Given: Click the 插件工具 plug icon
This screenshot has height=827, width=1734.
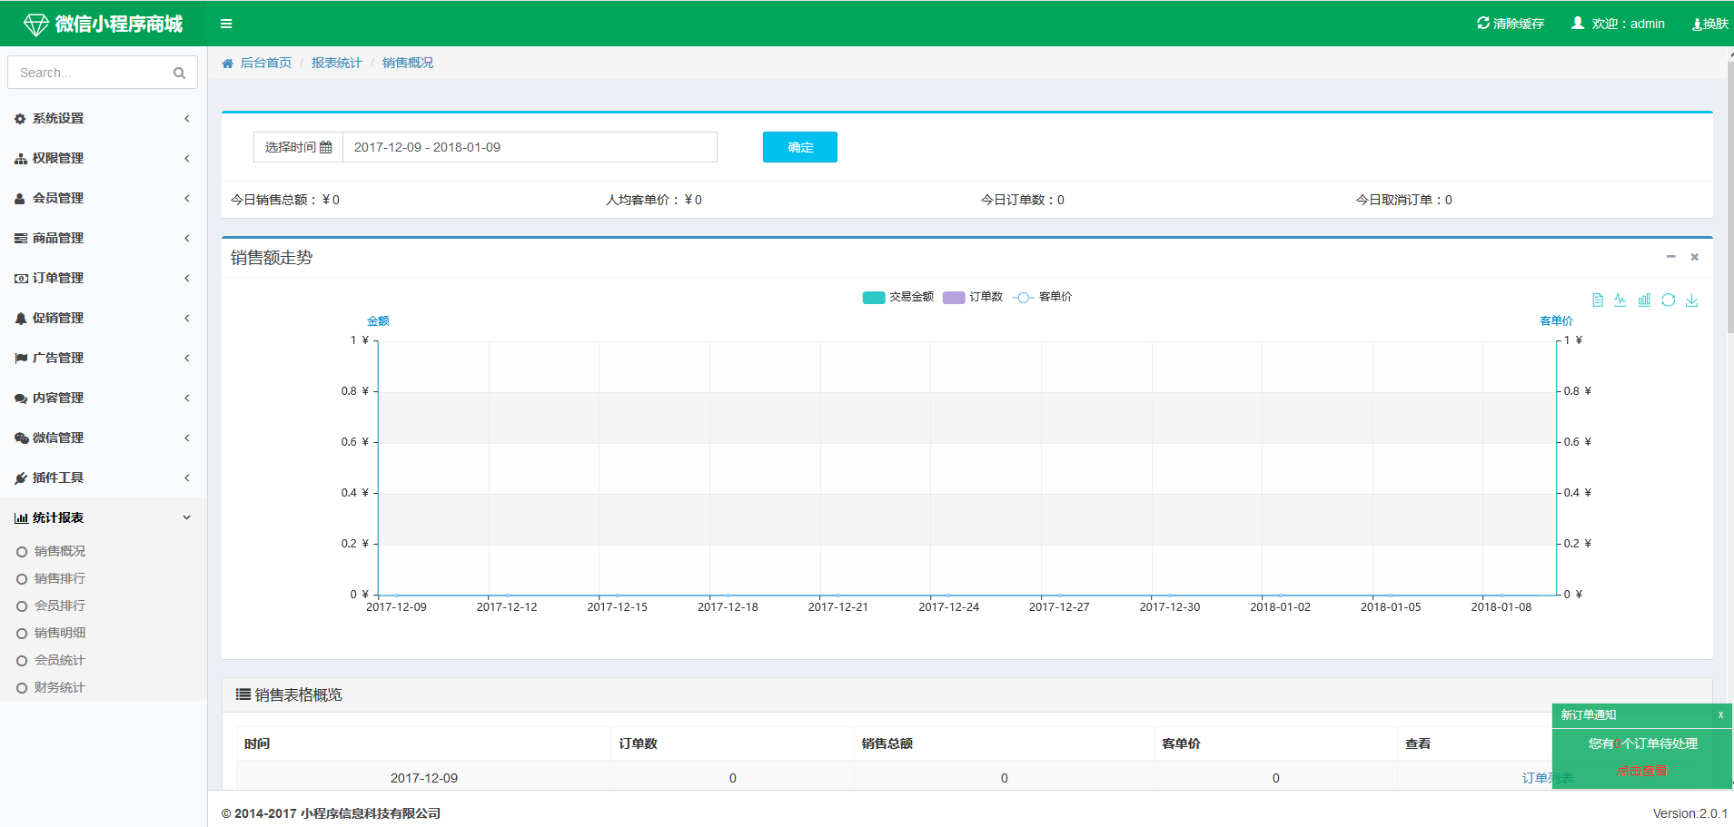Looking at the screenshot, I should (20, 478).
